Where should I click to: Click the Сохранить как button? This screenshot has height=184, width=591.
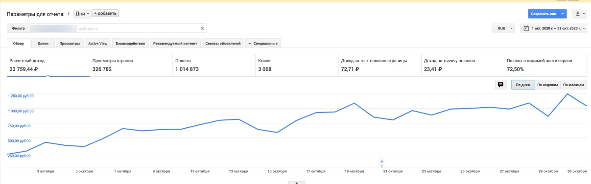click(544, 14)
